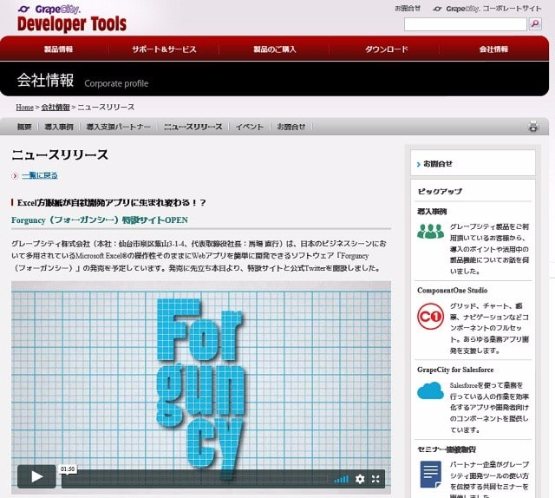This screenshot has width=555, height=498.
Task: Open video settings gear icon
Action: (x=360, y=479)
